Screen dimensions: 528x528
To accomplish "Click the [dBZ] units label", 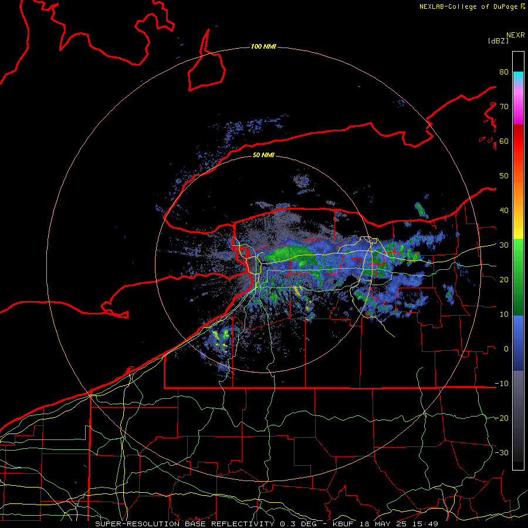I will (498, 40).
